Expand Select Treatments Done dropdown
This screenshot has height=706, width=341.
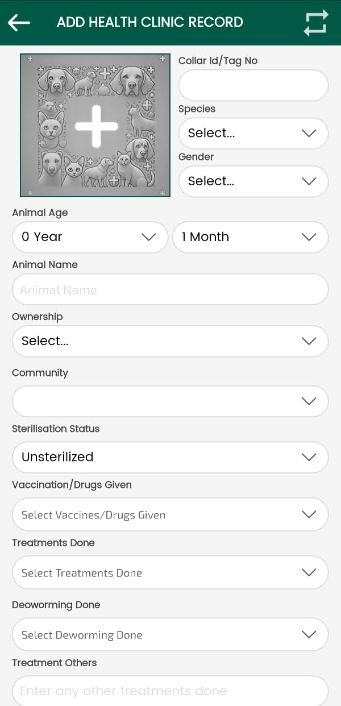pyautogui.click(x=170, y=573)
